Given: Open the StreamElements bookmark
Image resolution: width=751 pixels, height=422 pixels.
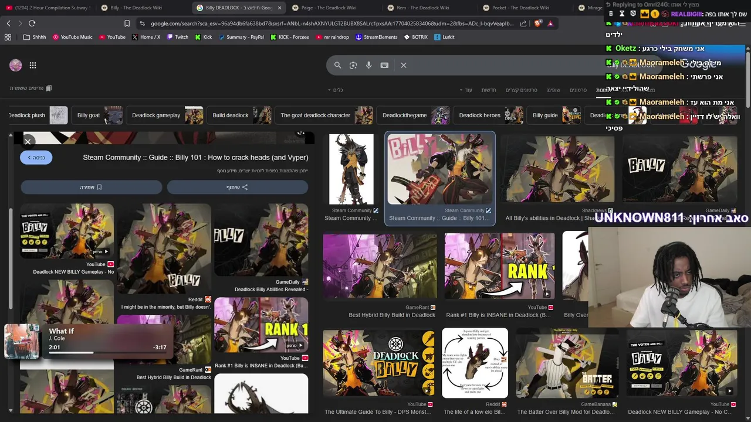Looking at the screenshot, I should [x=376, y=37].
